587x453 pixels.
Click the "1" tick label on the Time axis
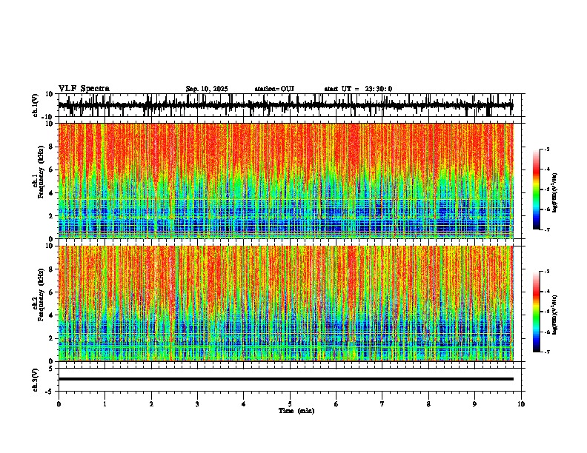[105, 404]
